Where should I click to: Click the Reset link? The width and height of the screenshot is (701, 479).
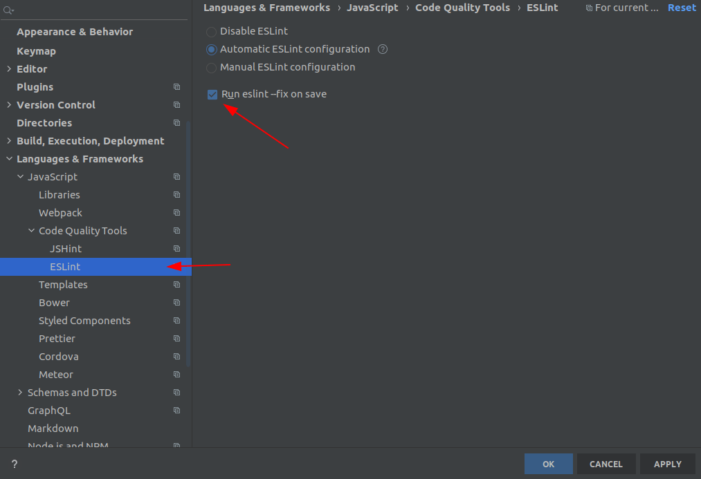[682, 8]
